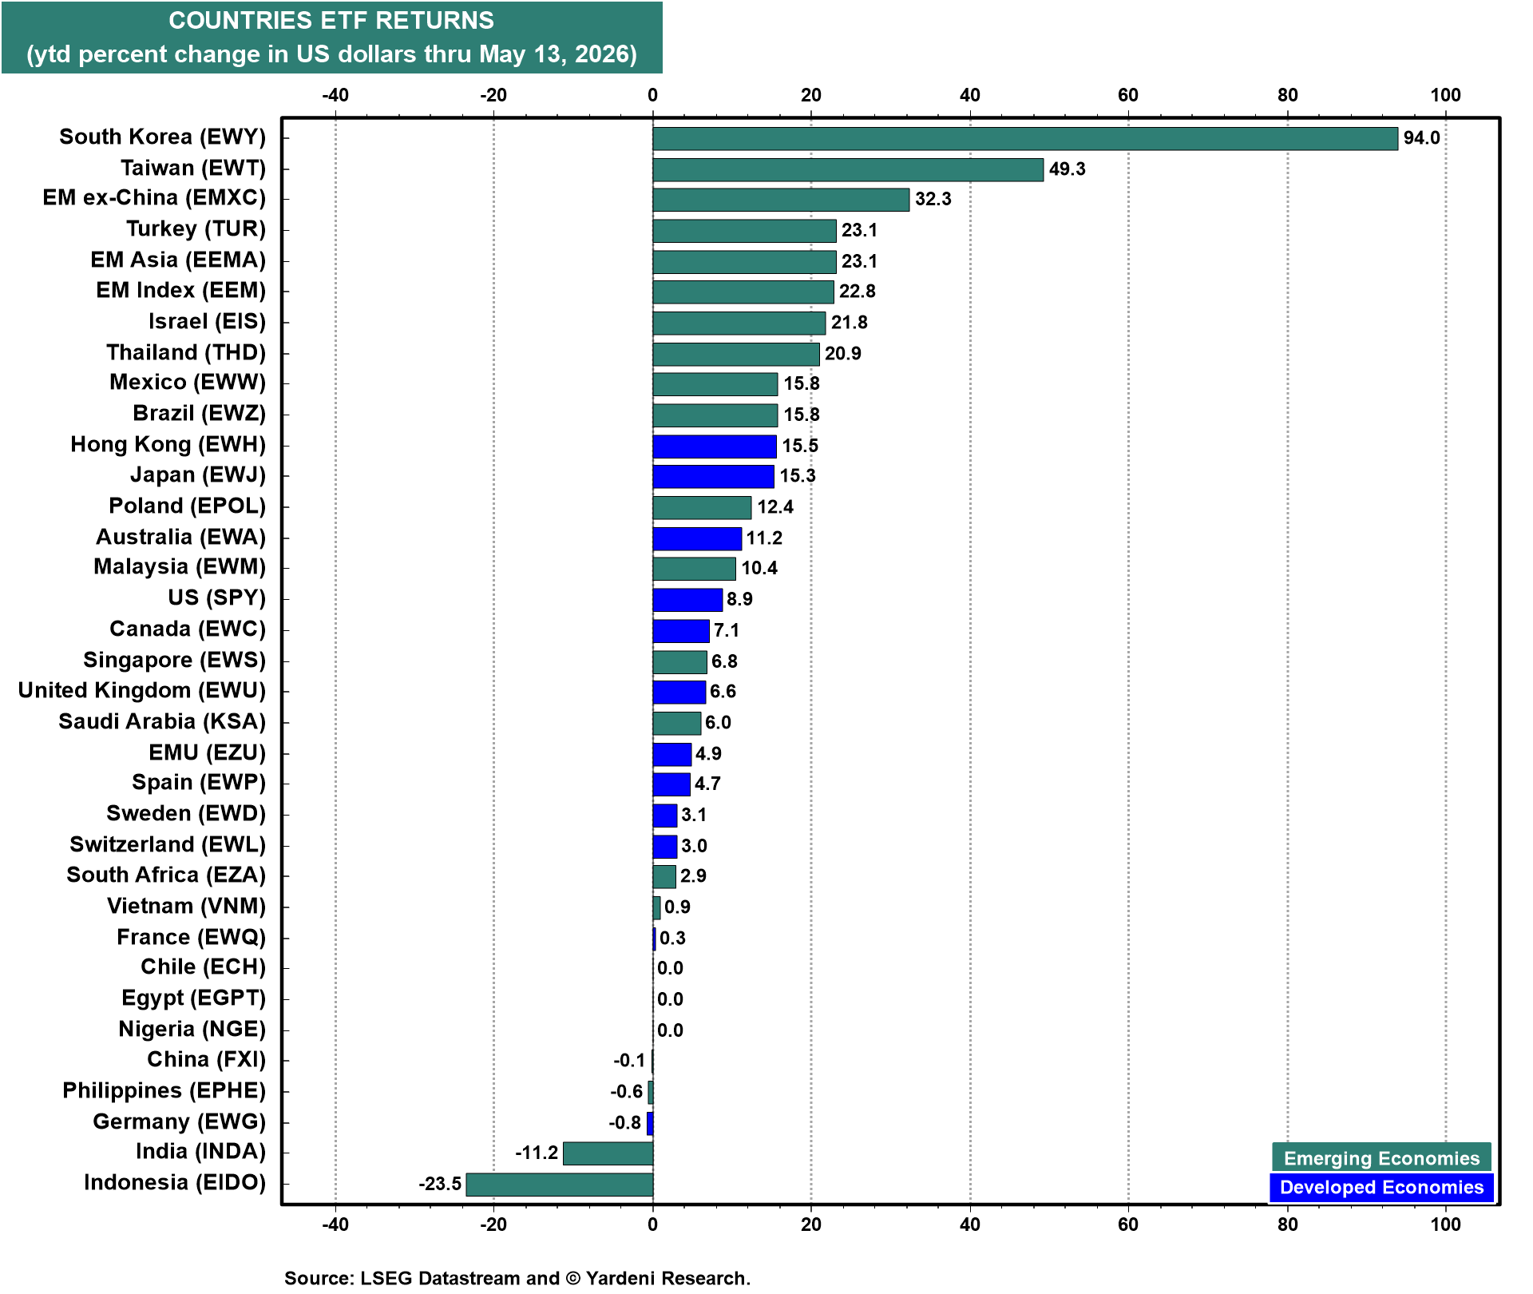Click the Nigeria (NGE) label
The image size is (1533, 1294).
point(192,1030)
